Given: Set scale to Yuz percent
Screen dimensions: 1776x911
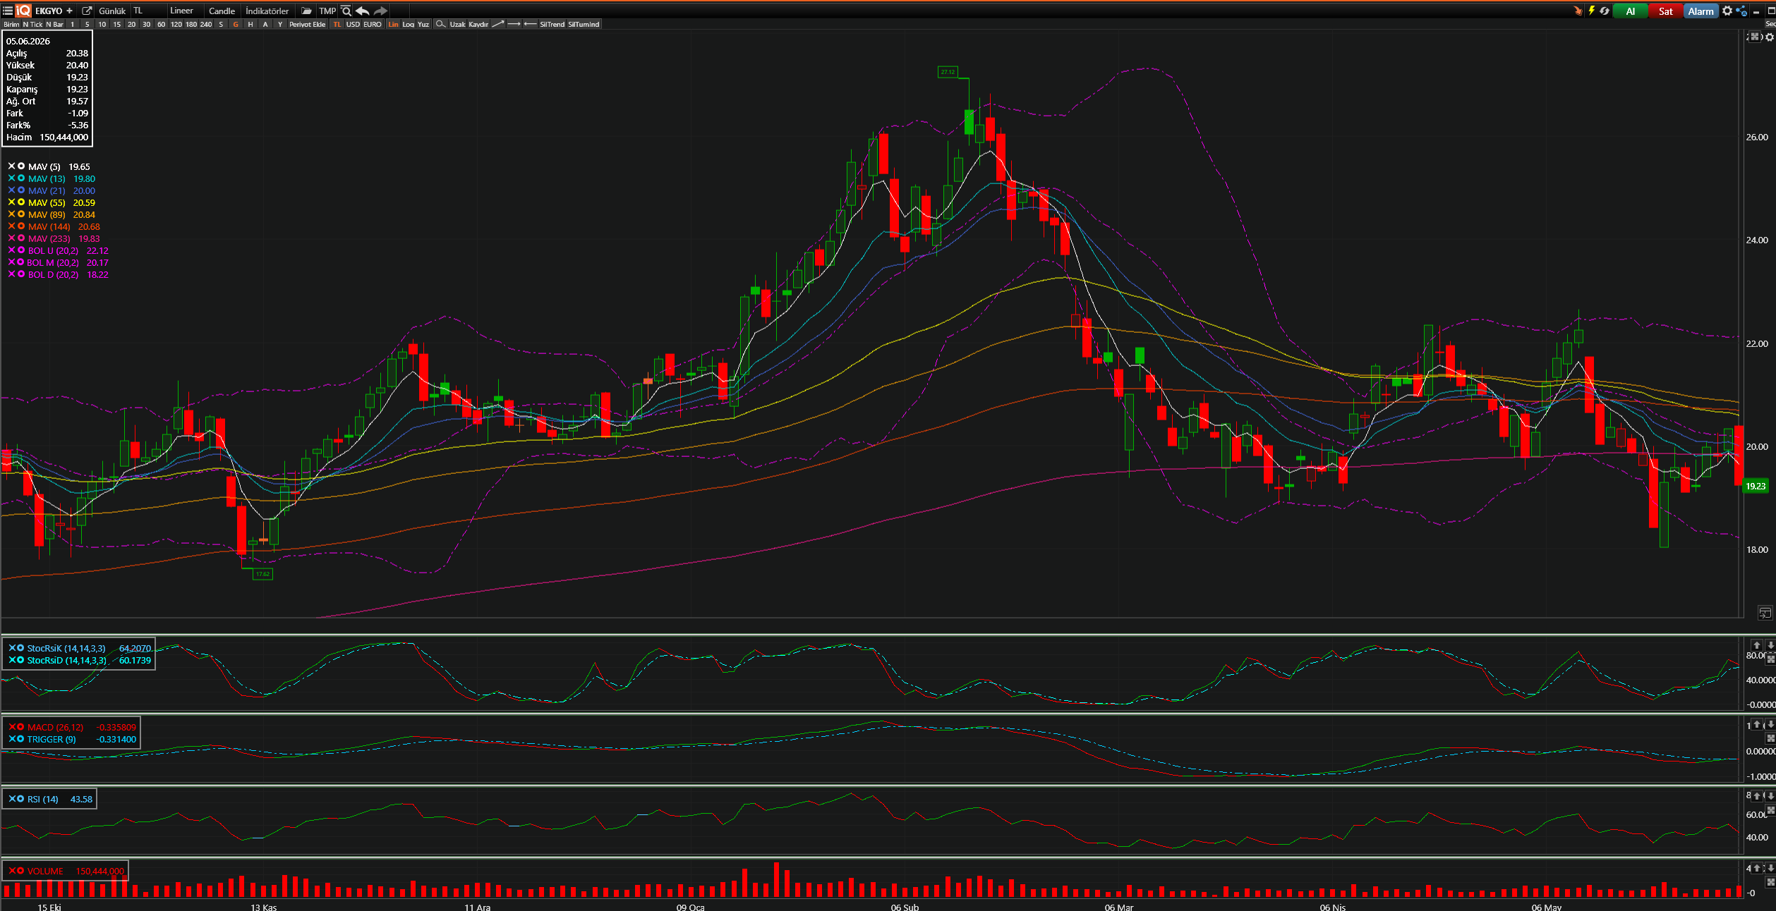Looking at the screenshot, I should [x=423, y=24].
